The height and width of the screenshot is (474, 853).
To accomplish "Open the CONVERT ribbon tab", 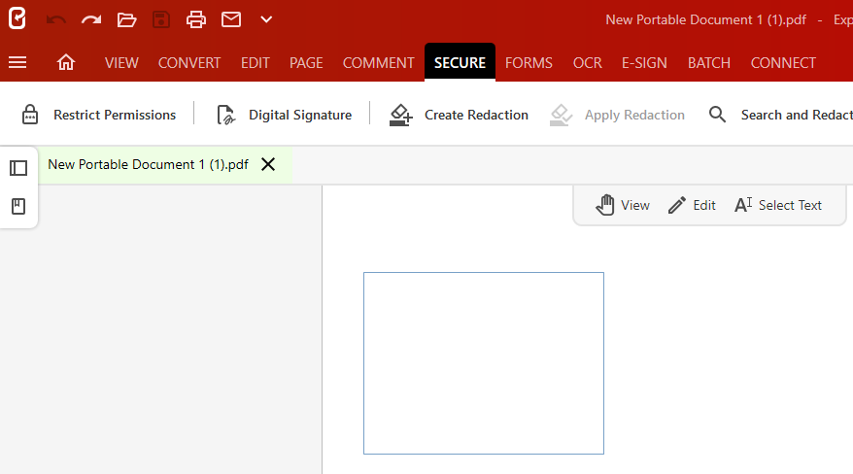I will coord(189,63).
